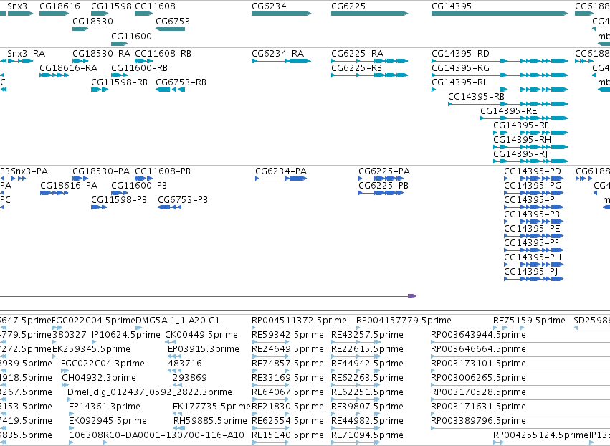Click EST CK00449.5prime

[x=201, y=335]
